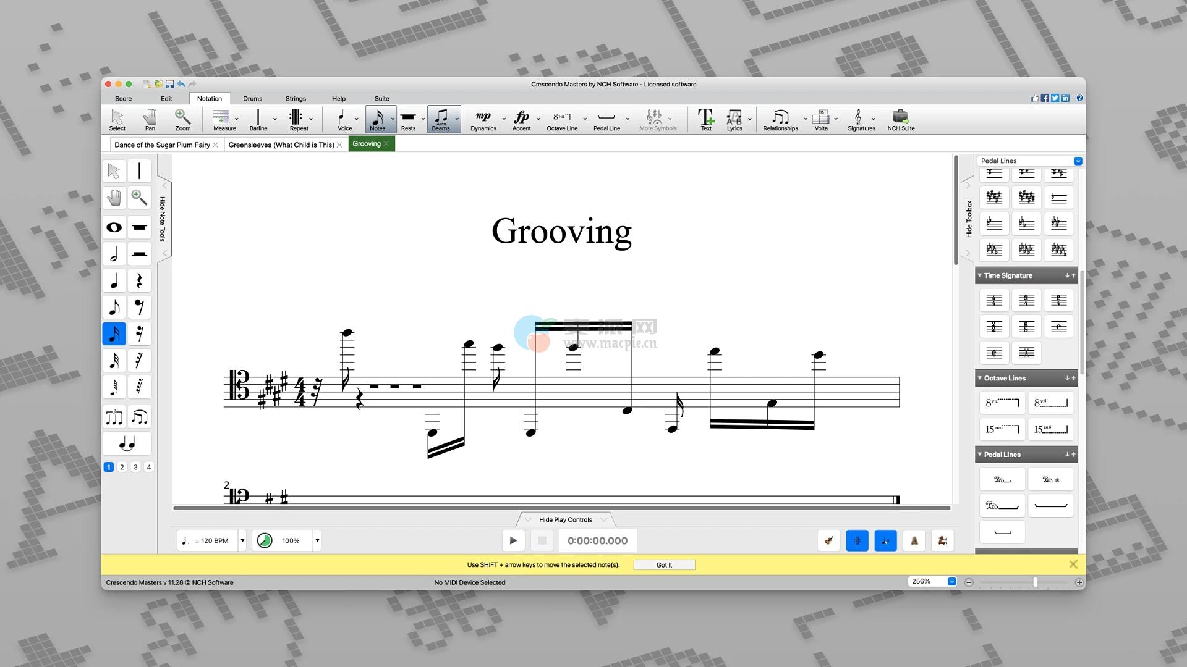Open the zoom percentage dropdown

[951, 582]
